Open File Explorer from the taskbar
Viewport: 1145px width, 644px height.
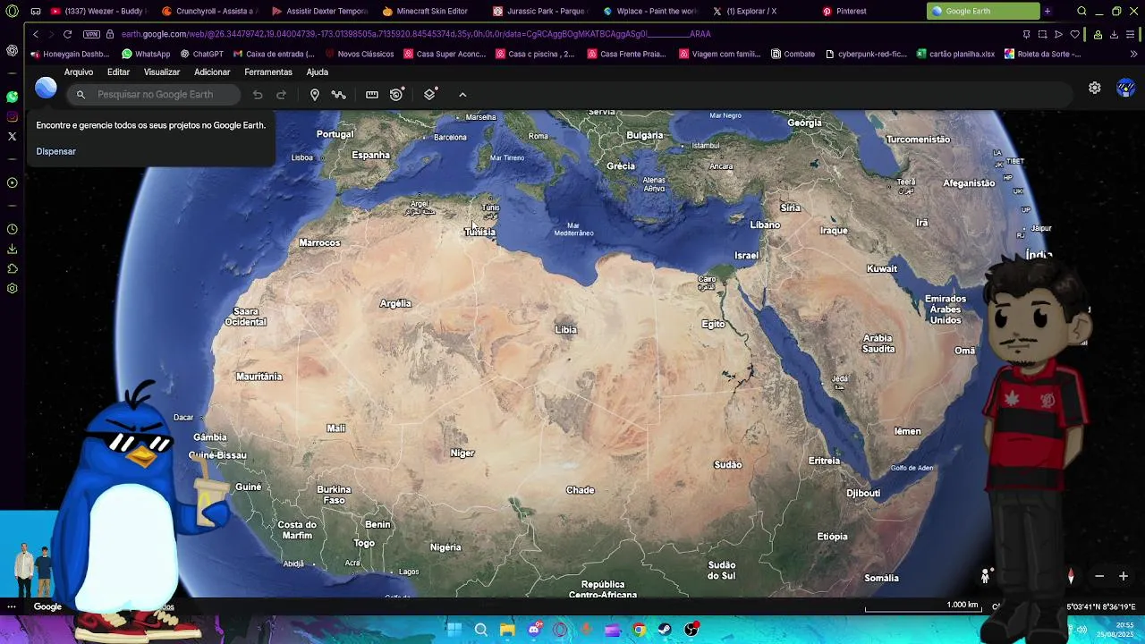pos(507,630)
